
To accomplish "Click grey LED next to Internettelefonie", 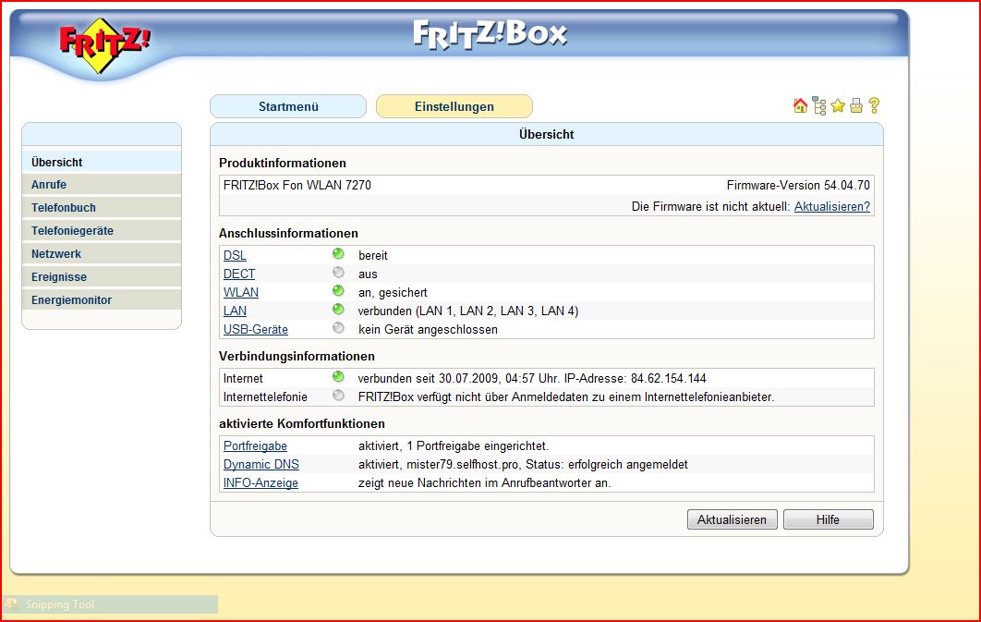I will [338, 396].
